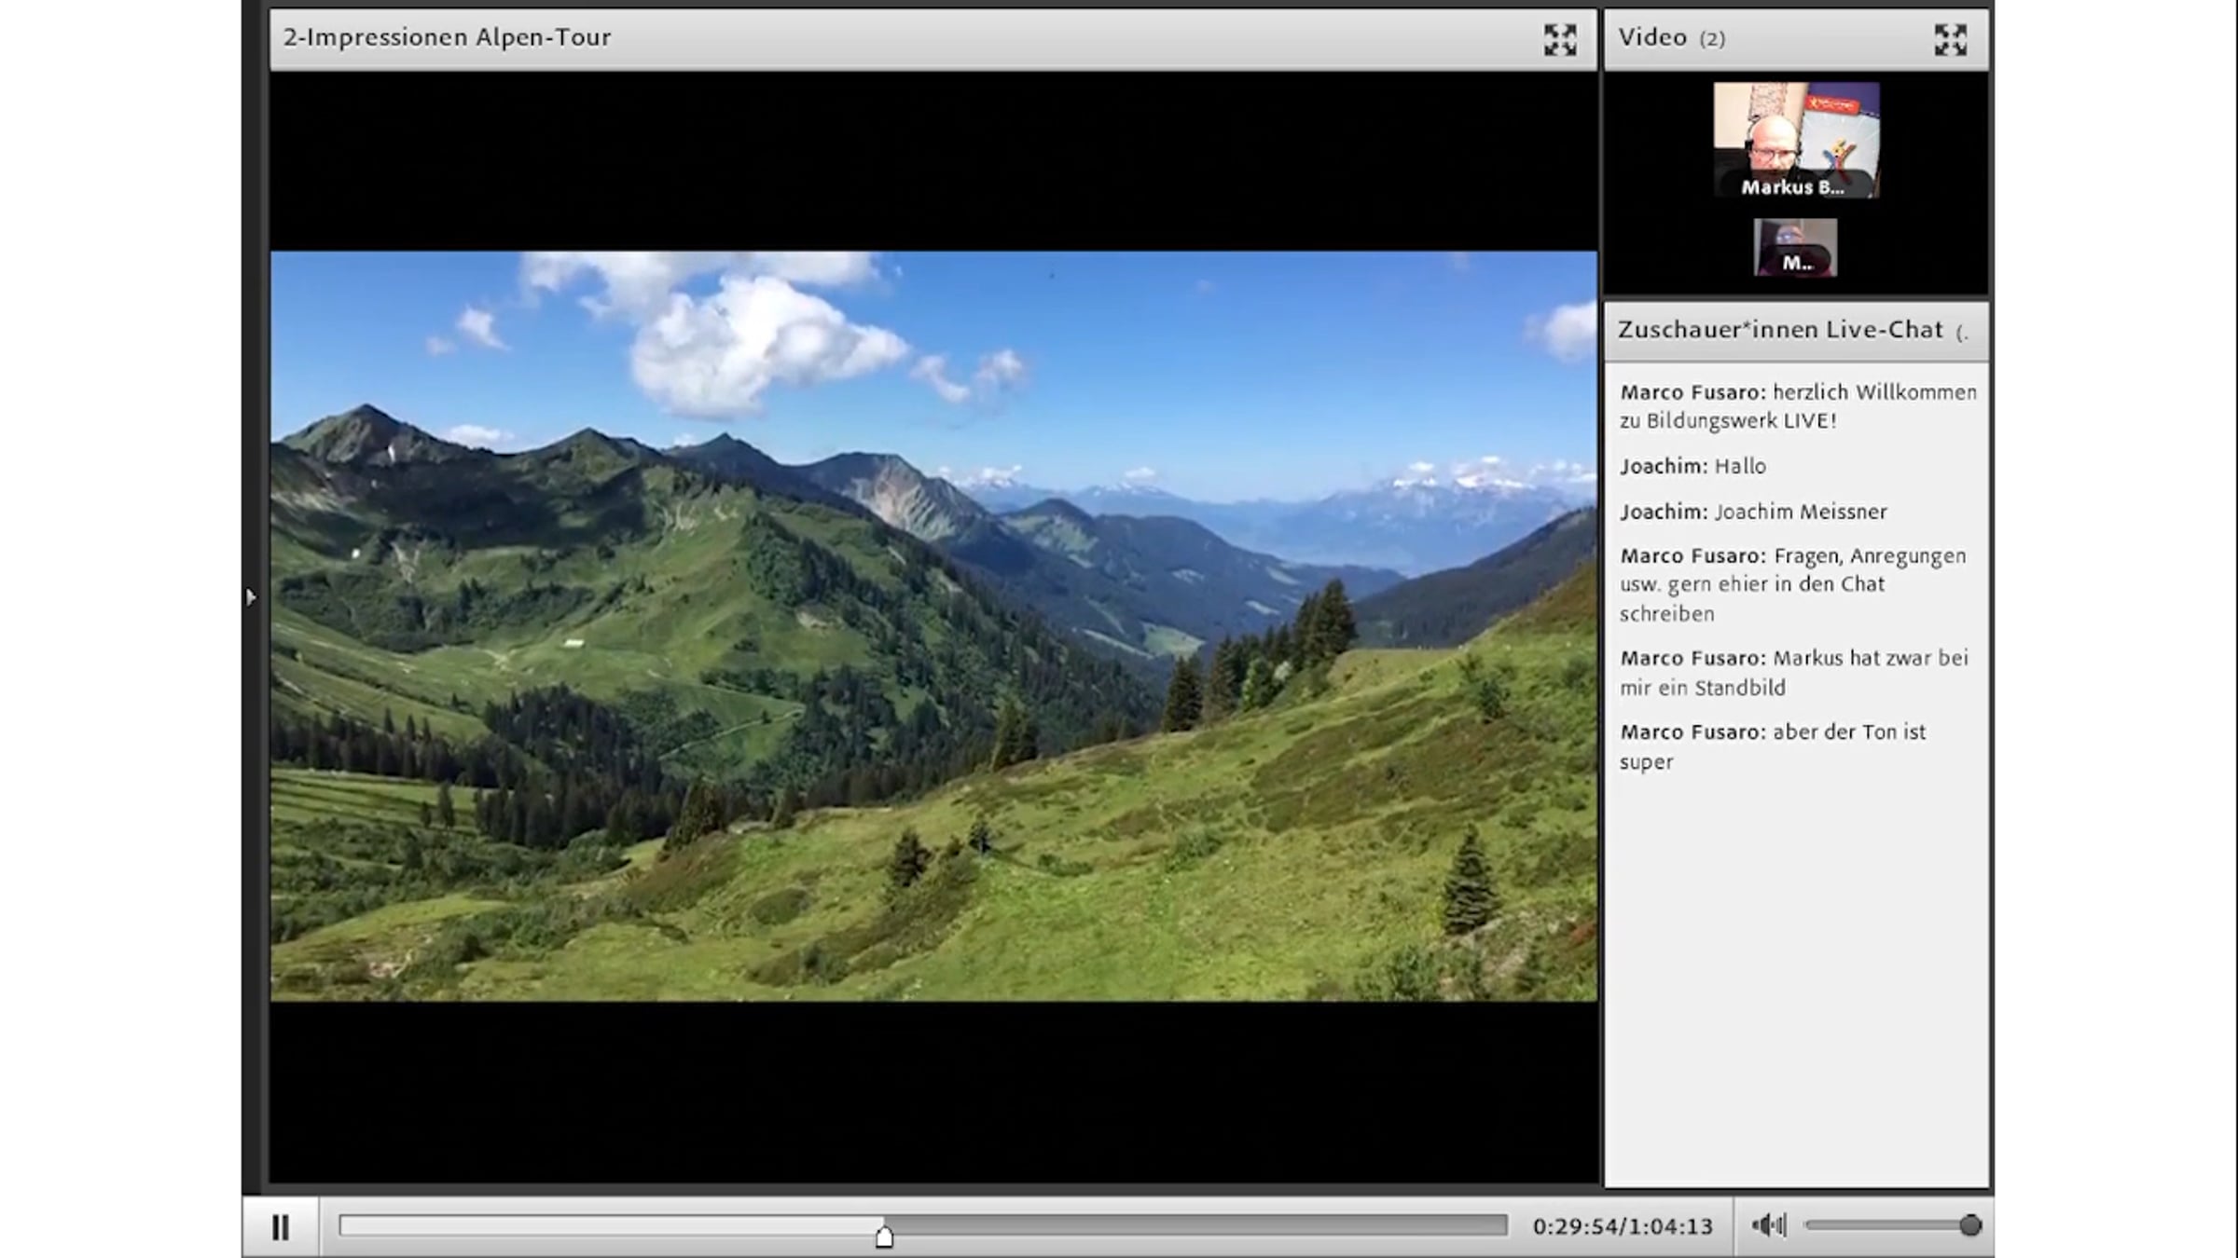Click the Alpine mountain video image
This screenshot has width=2238, height=1258.
[x=932, y=624]
